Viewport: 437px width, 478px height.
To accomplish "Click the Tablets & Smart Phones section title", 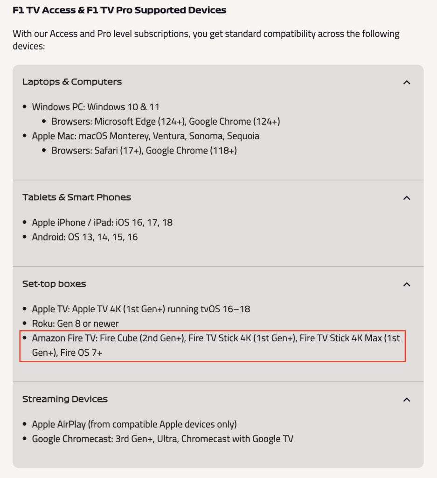I will point(76,197).
